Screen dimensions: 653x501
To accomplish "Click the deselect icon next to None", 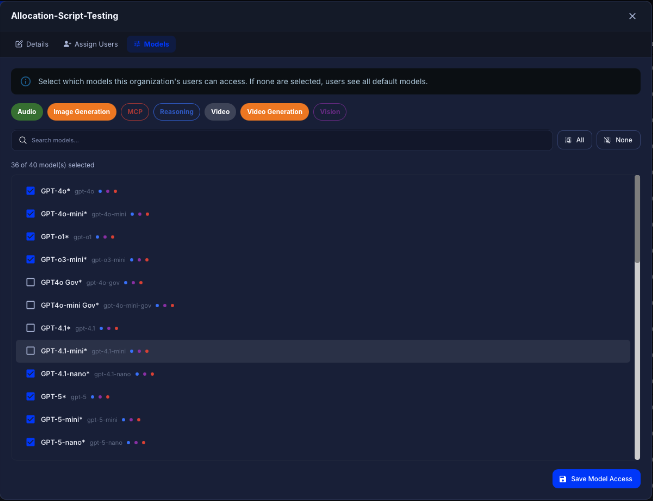I will coord(607,140).
